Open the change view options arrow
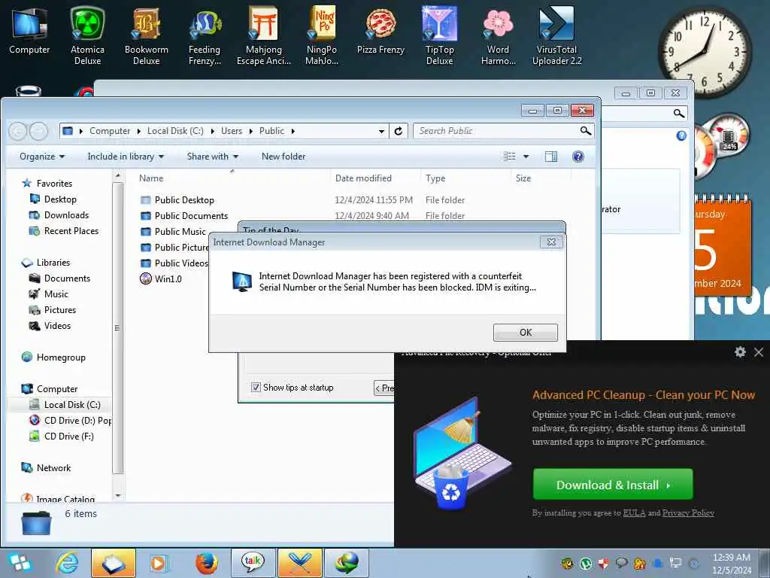The width and height of the screenshot is (770, 578). pos(526,157)
